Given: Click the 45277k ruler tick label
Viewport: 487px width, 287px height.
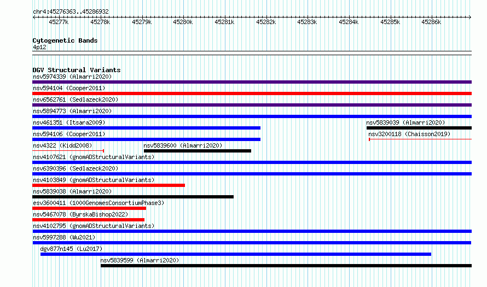Looking at the screenshot, I should click(59, 22).
